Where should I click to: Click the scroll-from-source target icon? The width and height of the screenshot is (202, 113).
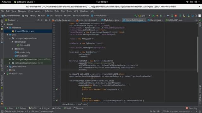39,20
